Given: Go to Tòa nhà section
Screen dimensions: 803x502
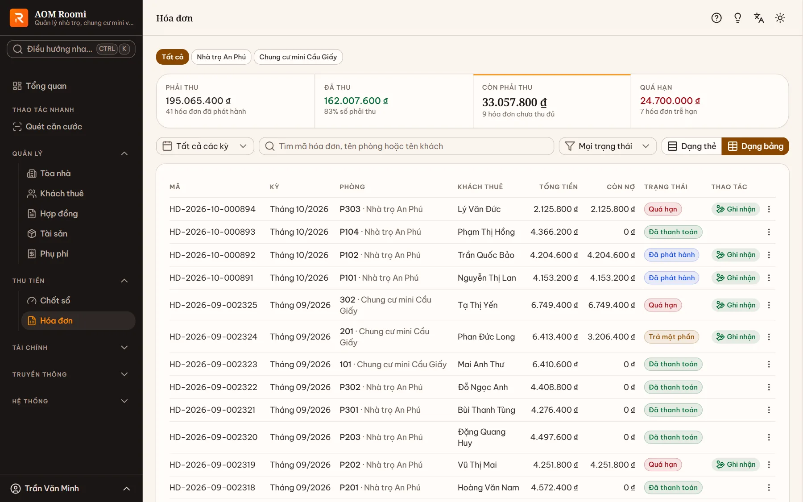Looking at the screenshot, I should (x=78, y=174).
